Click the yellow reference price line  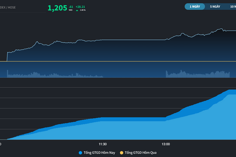coord(118,61)
